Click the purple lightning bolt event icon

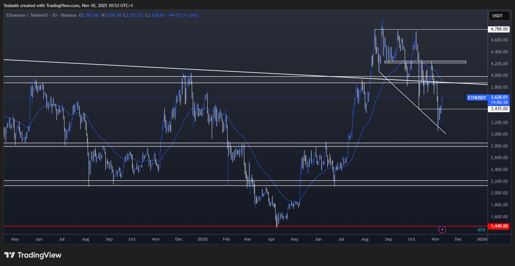click(442, 229)
